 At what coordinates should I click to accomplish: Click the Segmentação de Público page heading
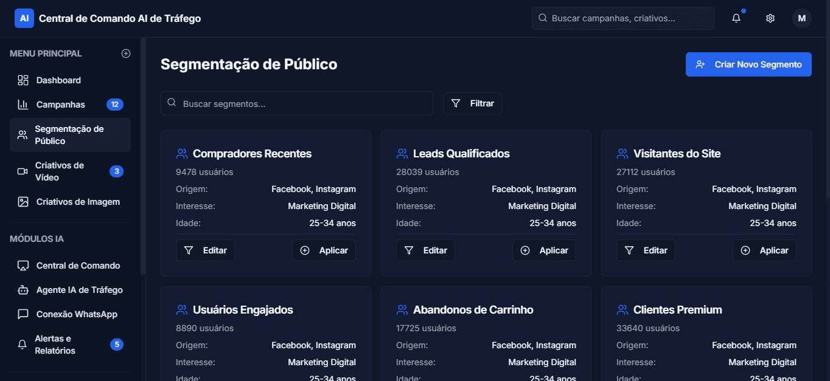point(249,64)
